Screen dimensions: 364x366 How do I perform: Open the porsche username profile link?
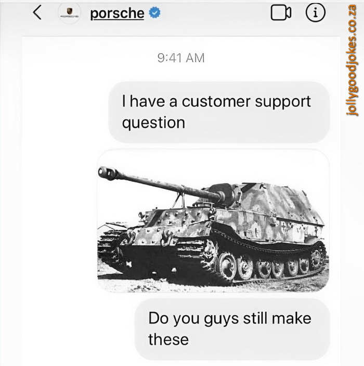[x=117, y=14]
